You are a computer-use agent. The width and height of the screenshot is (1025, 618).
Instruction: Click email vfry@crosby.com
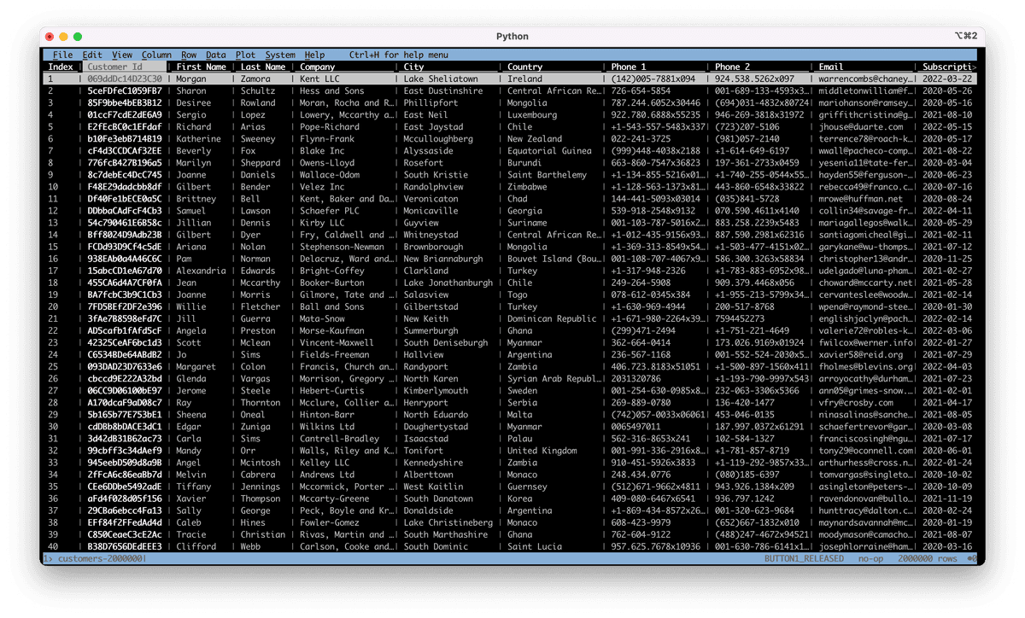(x=856, y=403)
